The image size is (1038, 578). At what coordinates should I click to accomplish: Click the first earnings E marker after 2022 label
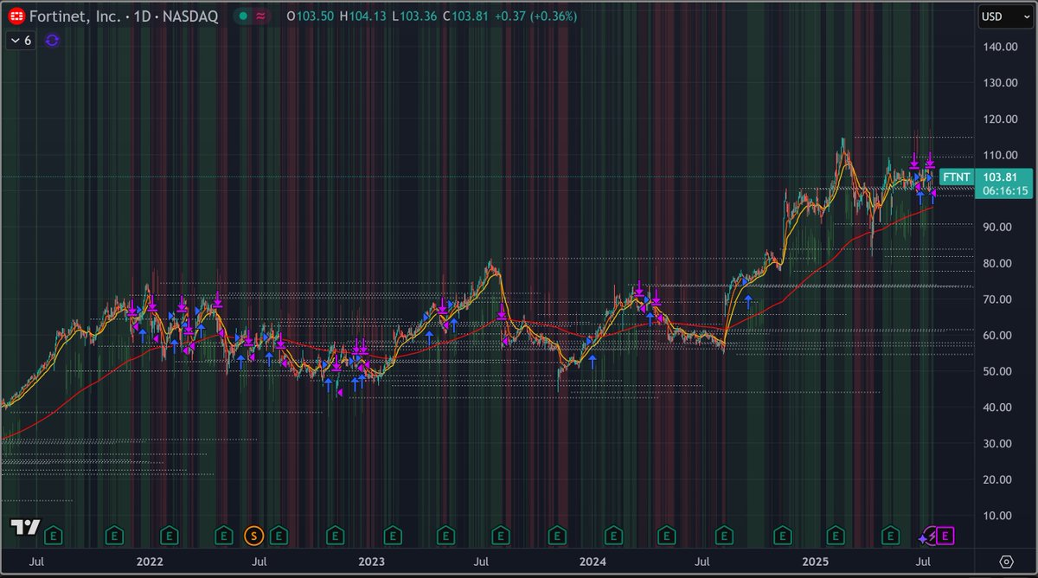(x=169, y=536)
